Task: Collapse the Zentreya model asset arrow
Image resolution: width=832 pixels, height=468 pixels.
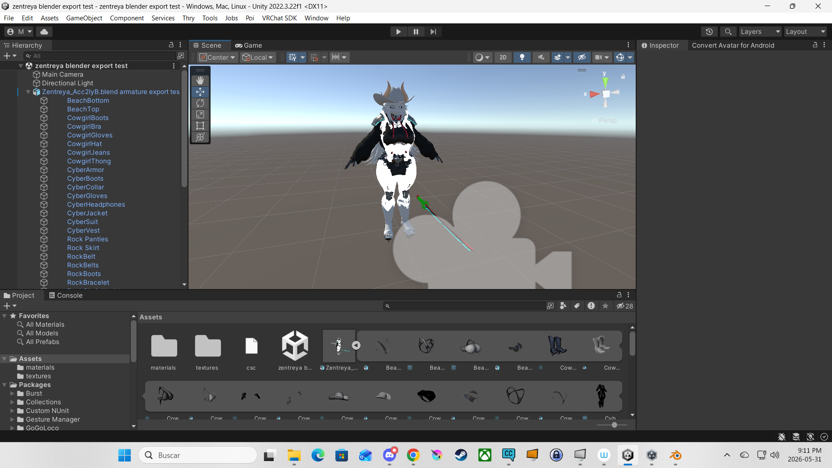Action: [x=356, y=345]
